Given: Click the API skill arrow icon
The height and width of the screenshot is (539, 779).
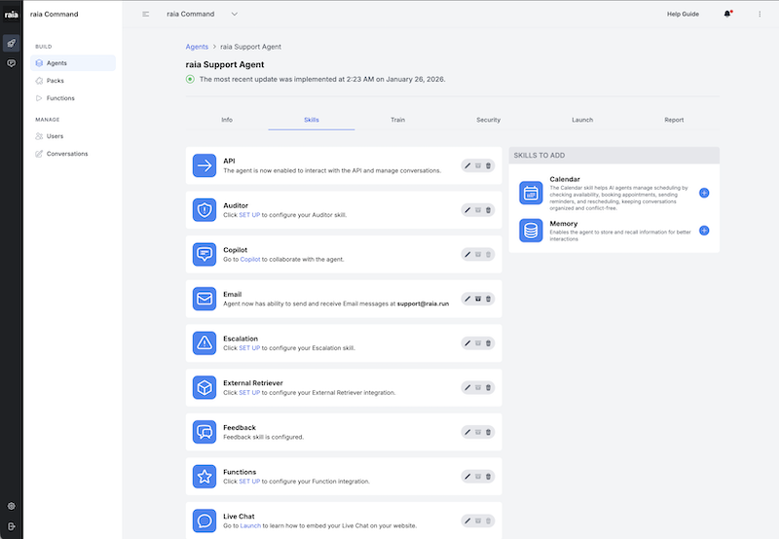Looking at the screenshot, I should (204, 165).
